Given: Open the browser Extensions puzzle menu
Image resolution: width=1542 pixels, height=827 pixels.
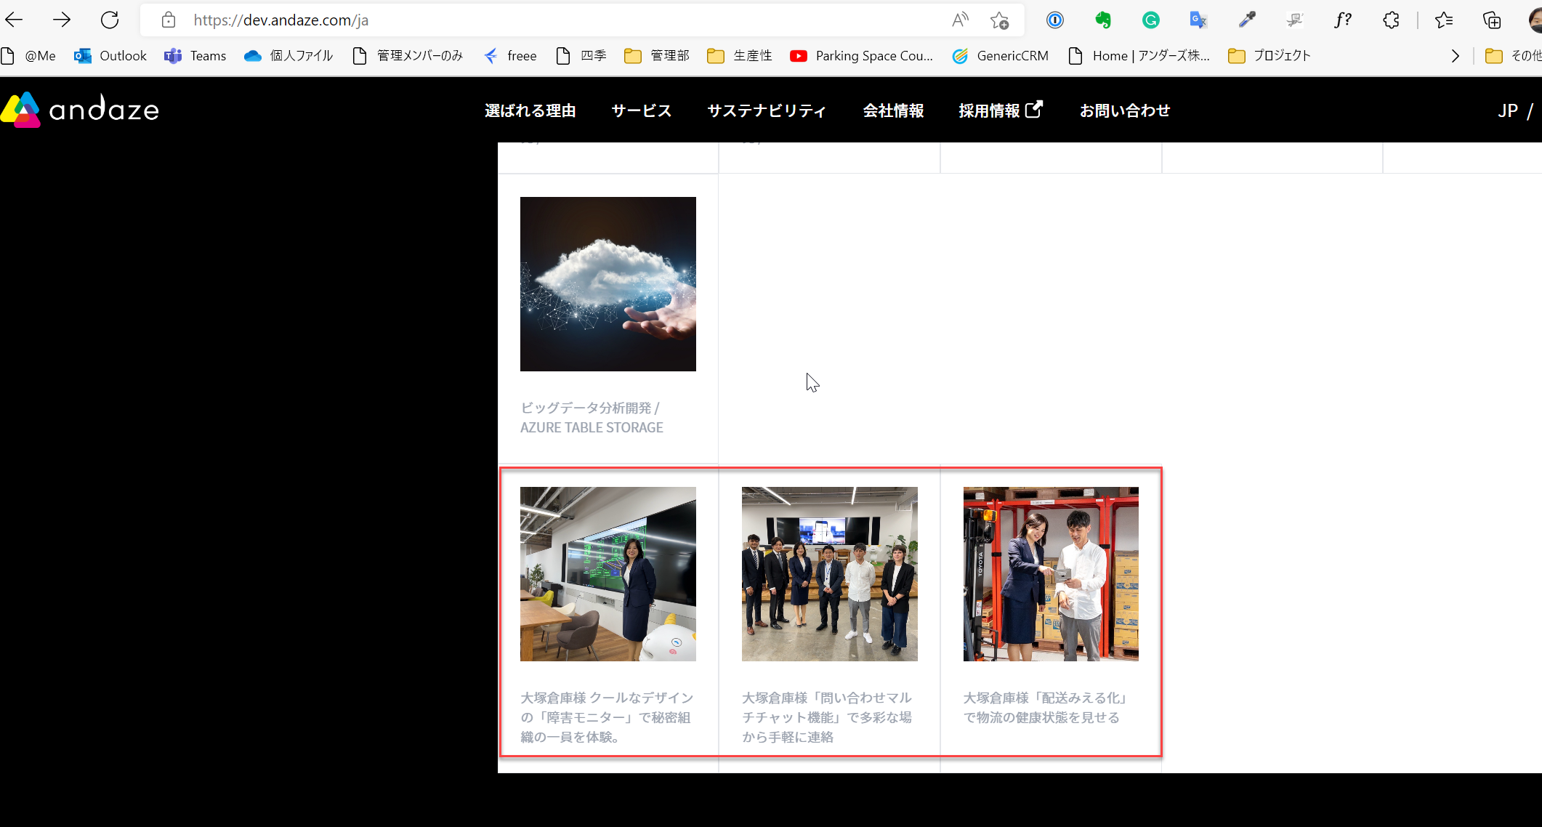Looking at the screenshot, I should (1392, 20).
